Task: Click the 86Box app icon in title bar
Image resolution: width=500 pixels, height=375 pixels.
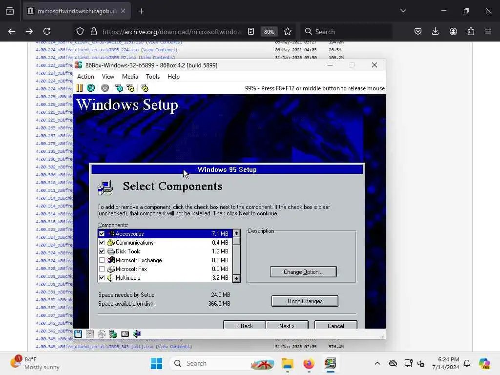Action: click(x=79, y=65)
